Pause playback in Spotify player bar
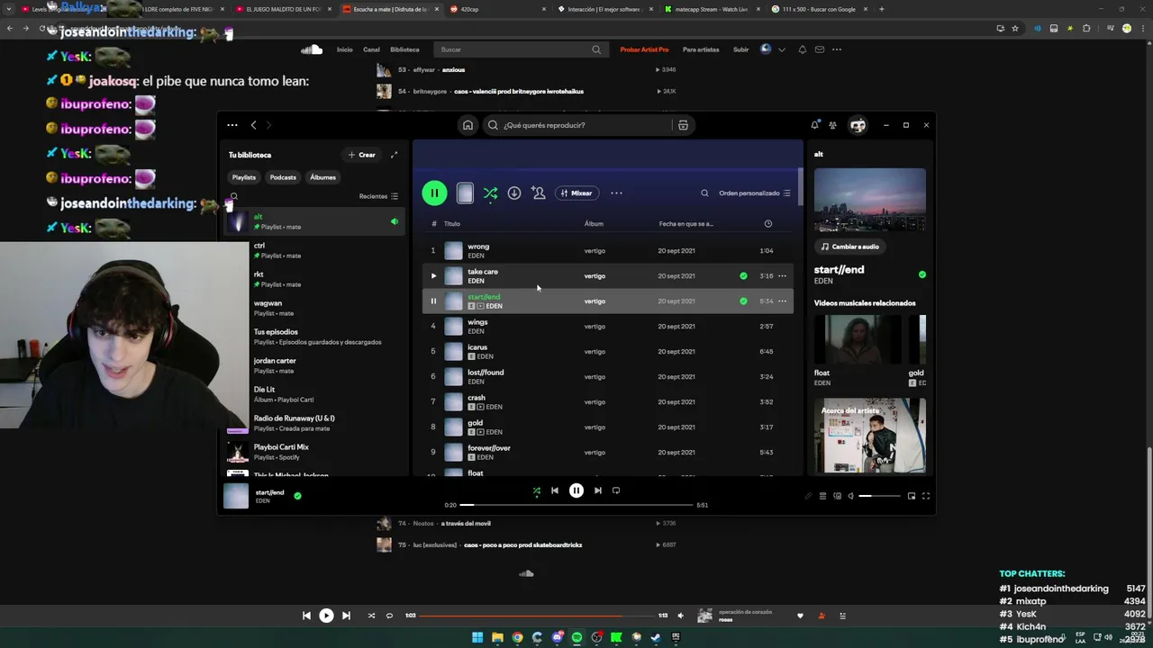This screenshot has width=1153, height=648. click(576, 490)
